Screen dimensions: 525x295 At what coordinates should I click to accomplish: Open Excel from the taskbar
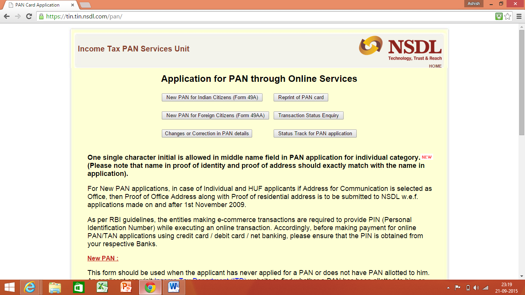pyautogui.click(x=102, y=287)
